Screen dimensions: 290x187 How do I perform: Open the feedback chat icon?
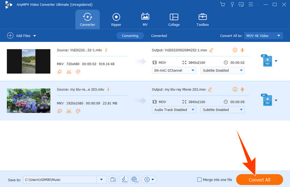tap(241, 4)
